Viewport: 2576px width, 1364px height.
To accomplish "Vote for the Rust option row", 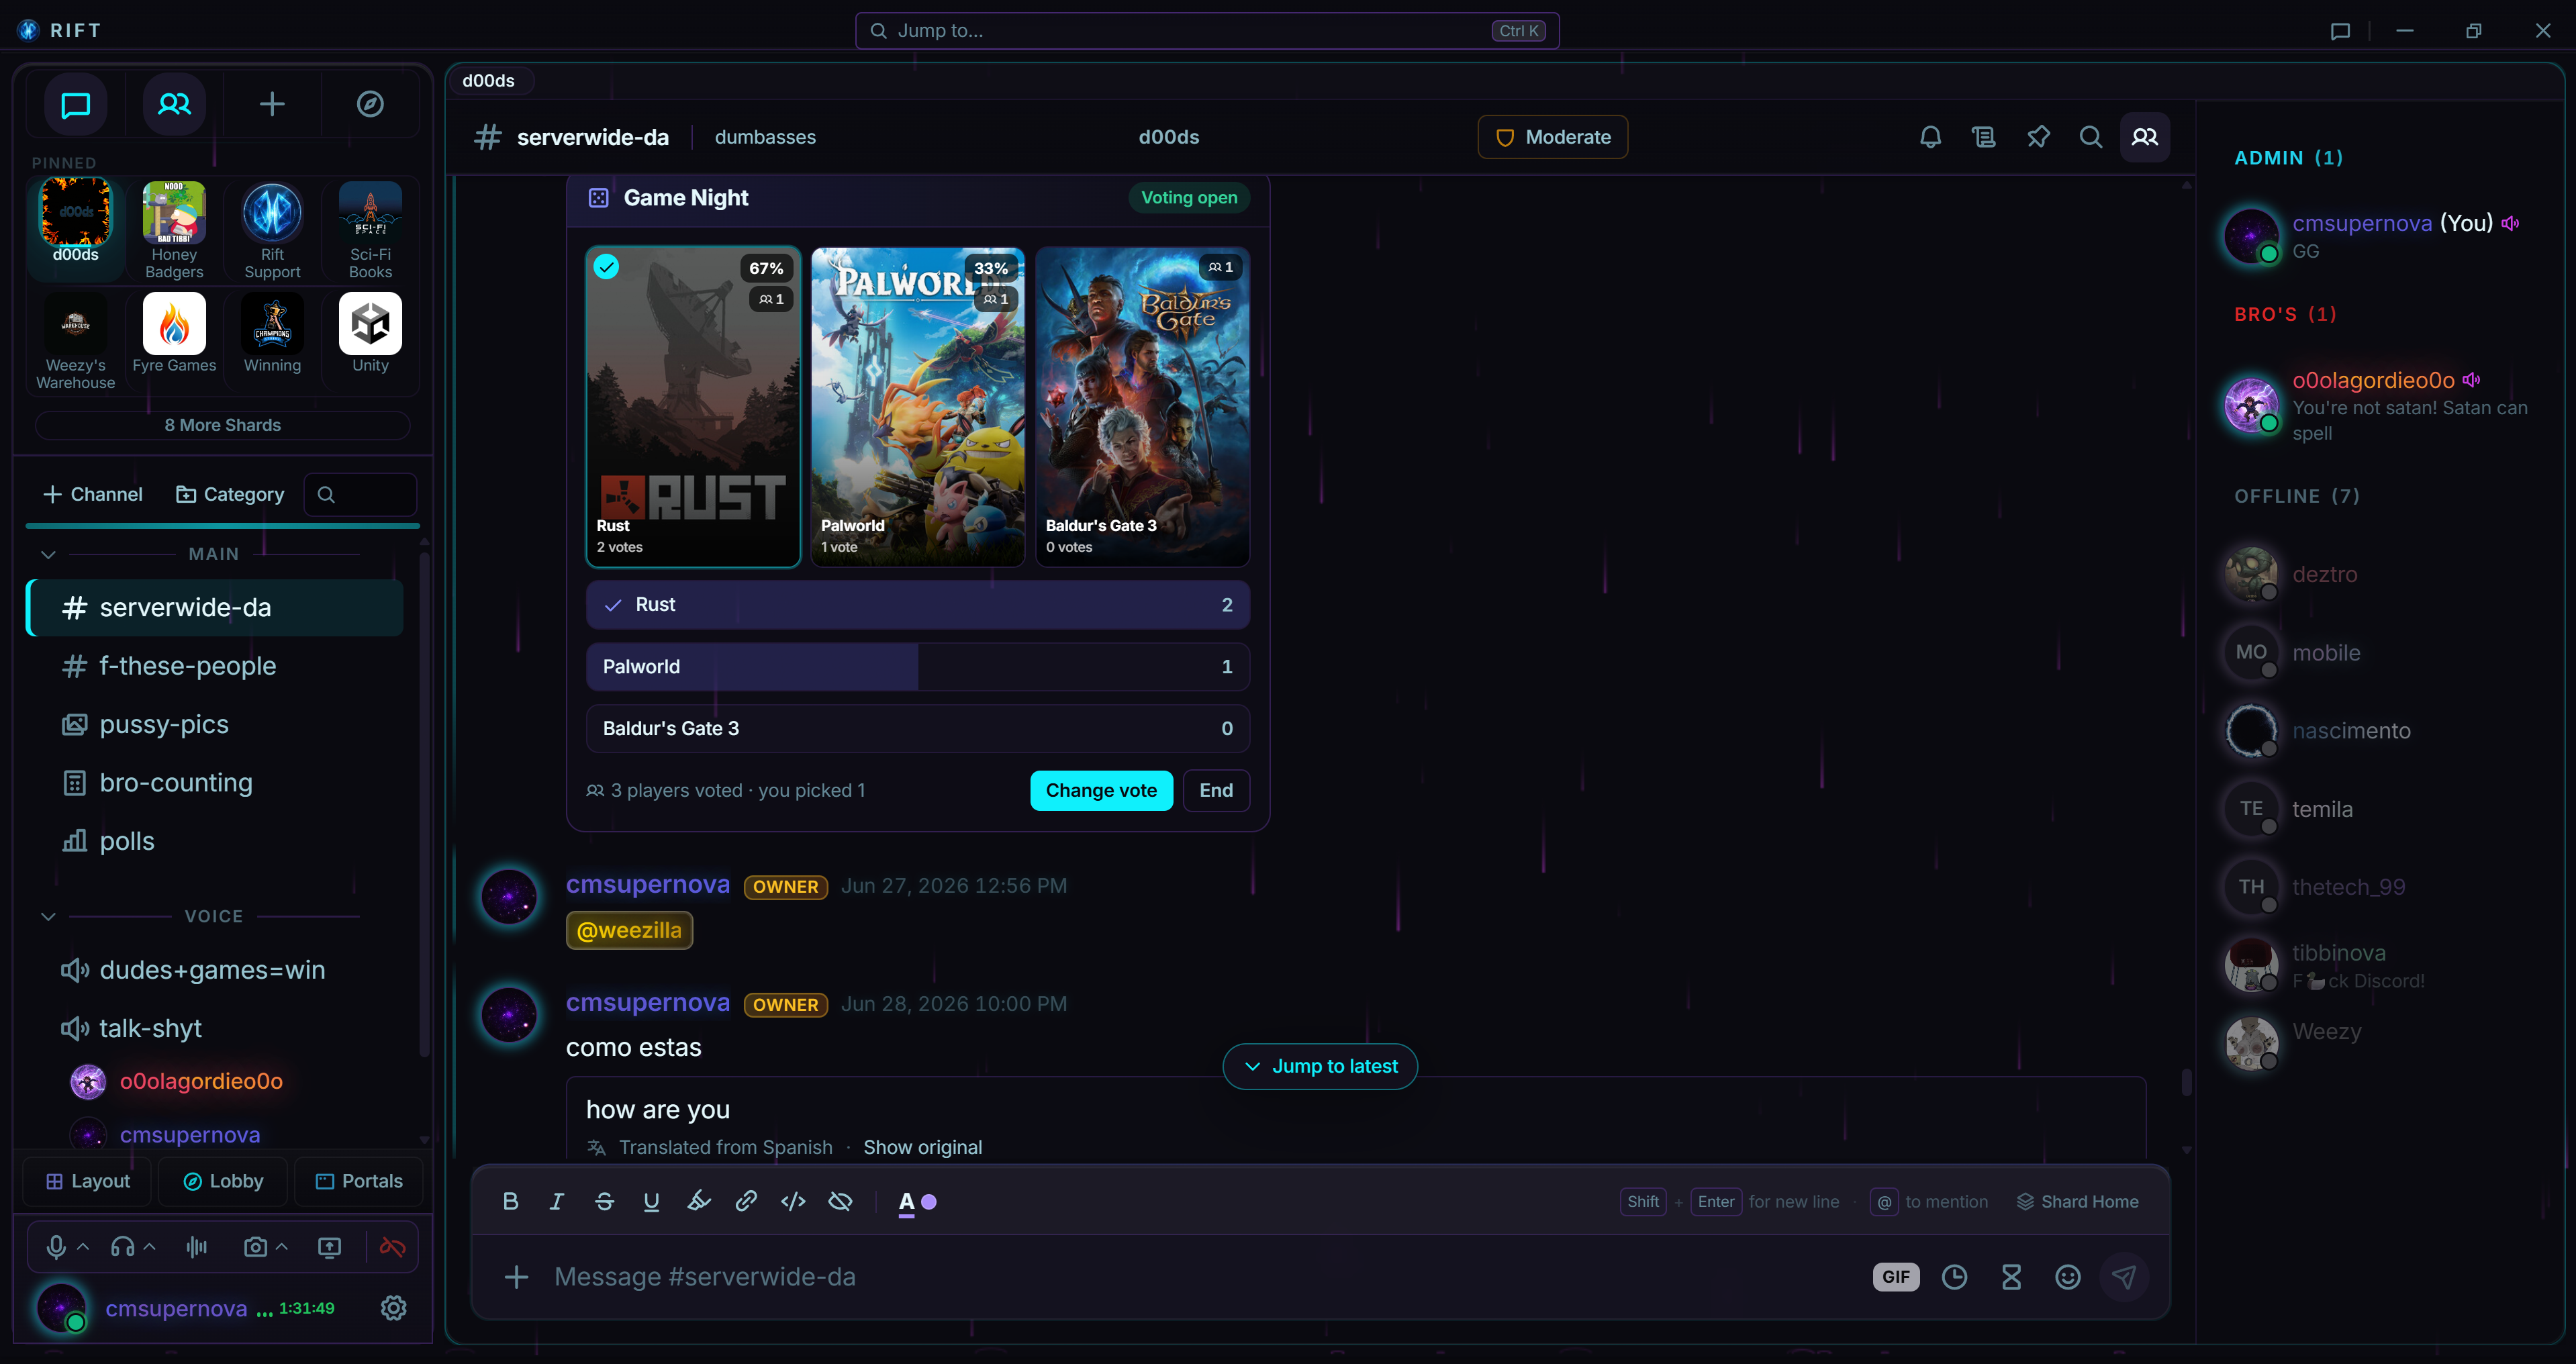I will click(917, 604).
